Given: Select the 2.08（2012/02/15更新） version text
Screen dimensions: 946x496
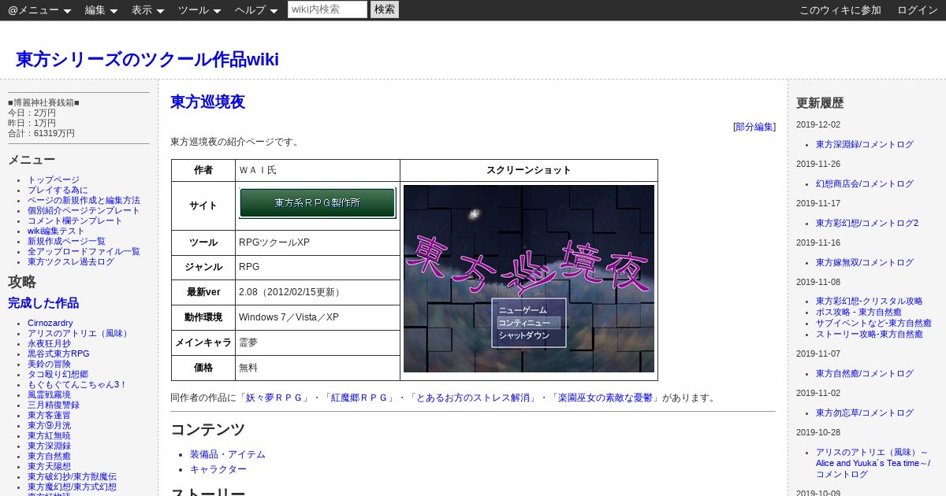Looking at the screenshot, I should (x=291, y=292).
